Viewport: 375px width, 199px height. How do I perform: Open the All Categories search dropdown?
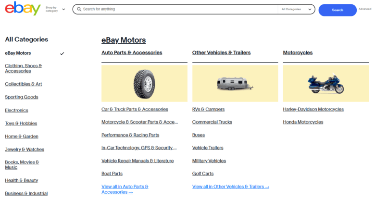297,9
